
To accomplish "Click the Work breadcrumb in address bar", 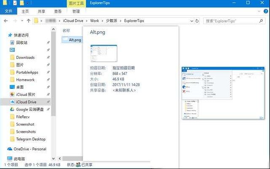I will tap(95, 20).
